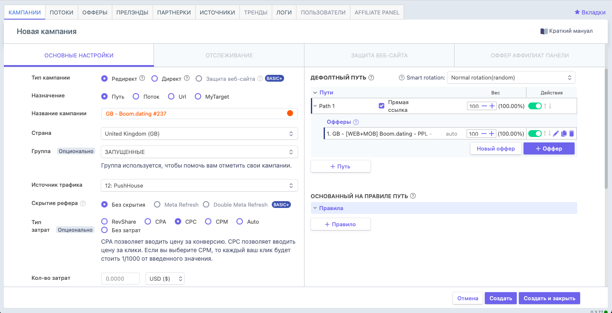Show help next to Офферы heading
The width and height of the screenshot is (612, 313).
pos(356,122)
